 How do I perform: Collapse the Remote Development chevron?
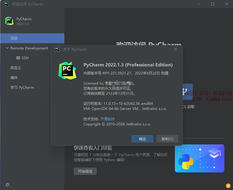(7, 48)
